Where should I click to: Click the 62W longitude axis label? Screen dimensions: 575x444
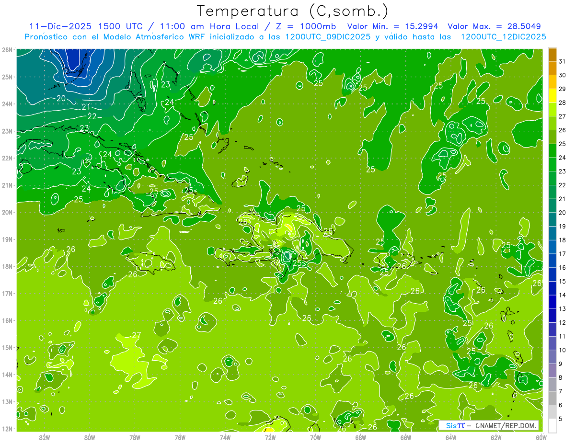496,437
